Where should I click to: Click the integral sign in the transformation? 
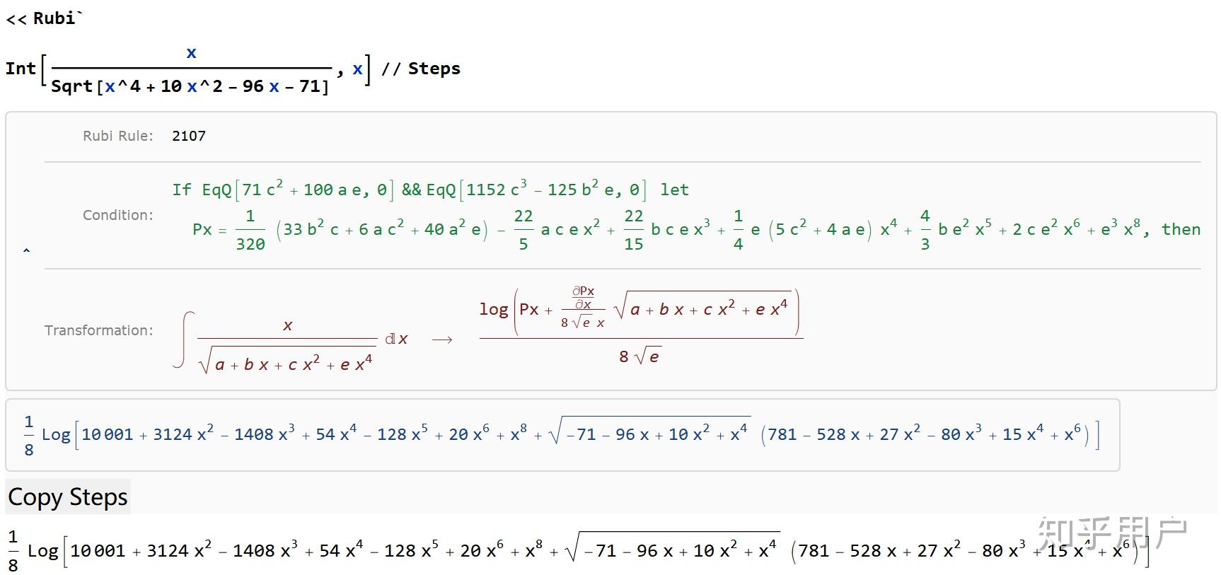point(183,339)
